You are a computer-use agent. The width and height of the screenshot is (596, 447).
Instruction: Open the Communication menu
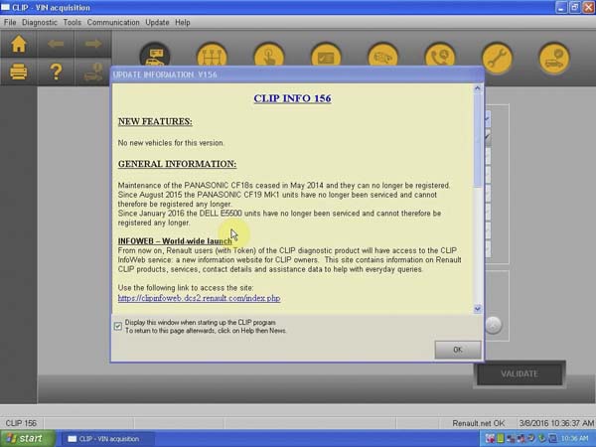[113, 23]
